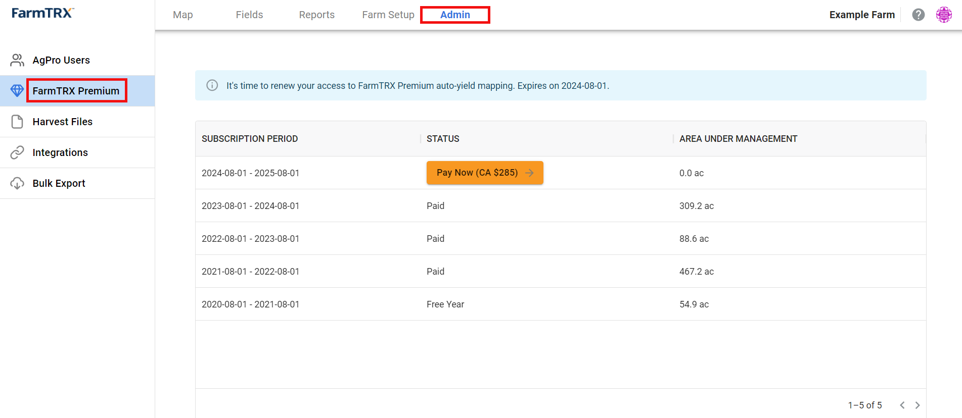Click Paid status for 2022-08-01 row

435,238
